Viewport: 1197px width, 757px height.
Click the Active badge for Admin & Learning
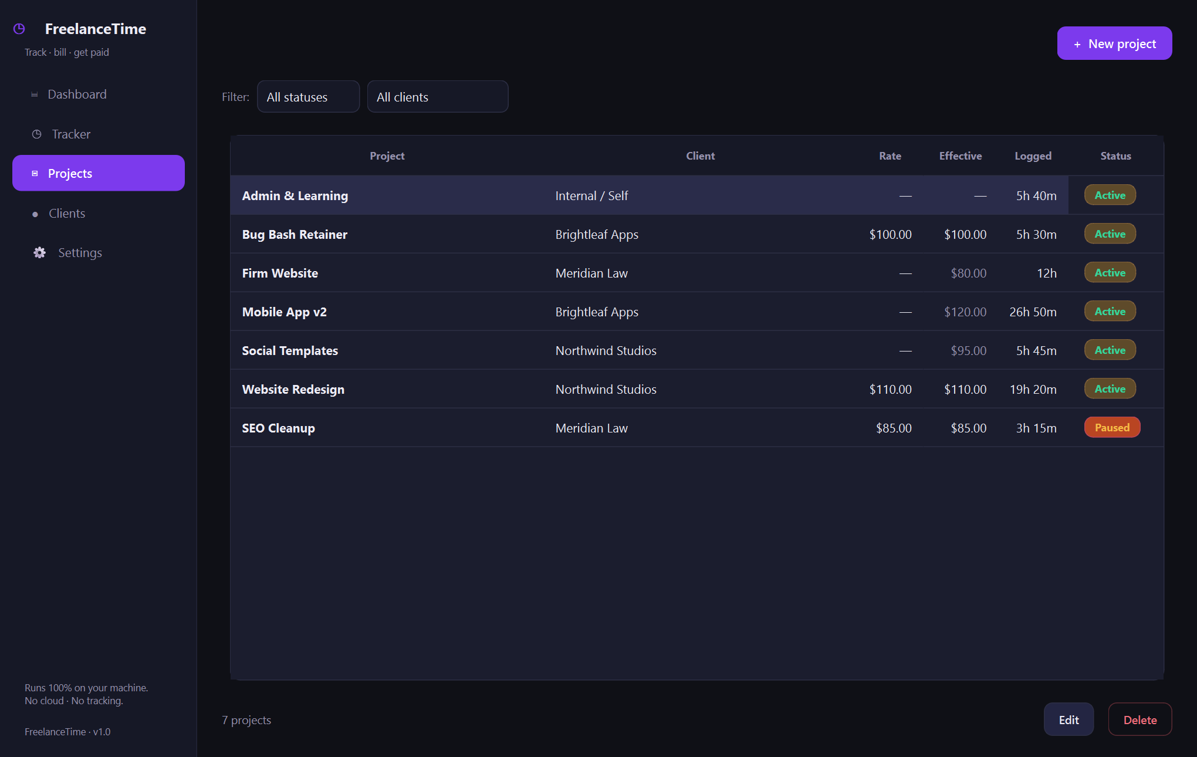point(1110,195)
